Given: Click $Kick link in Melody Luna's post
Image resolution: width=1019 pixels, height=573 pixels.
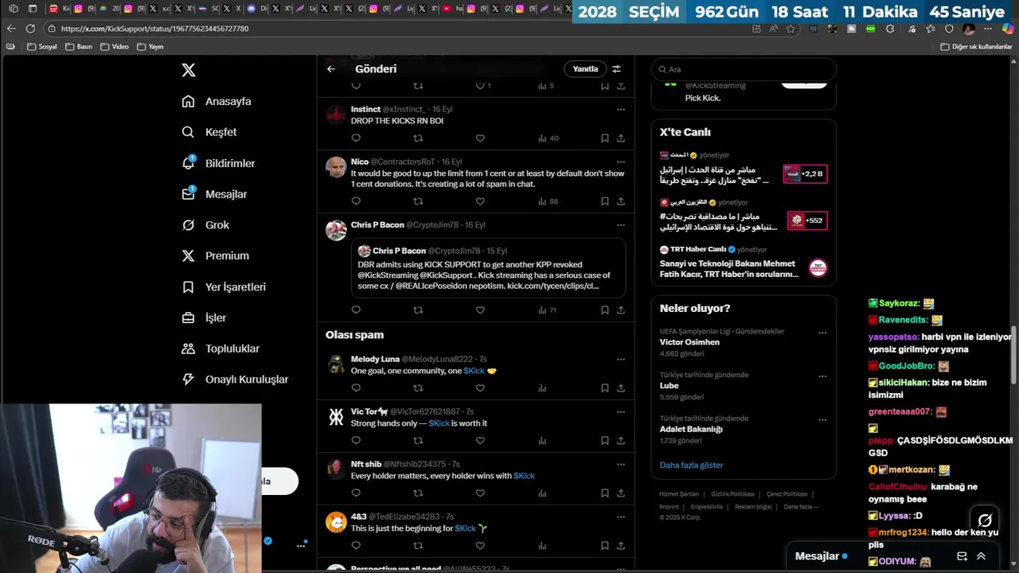Looking at the screenshot, I should click(474, 371).
